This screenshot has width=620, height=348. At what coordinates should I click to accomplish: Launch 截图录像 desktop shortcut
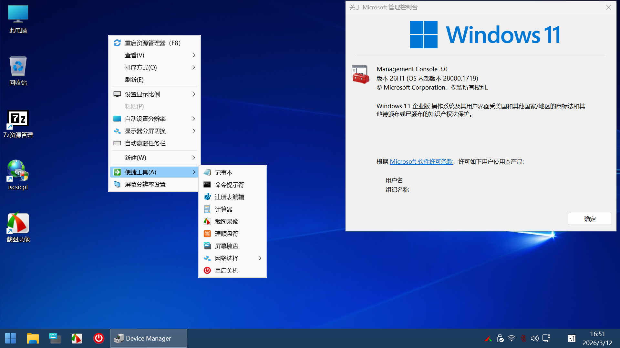pyautogui.click(x=18, y=223)
